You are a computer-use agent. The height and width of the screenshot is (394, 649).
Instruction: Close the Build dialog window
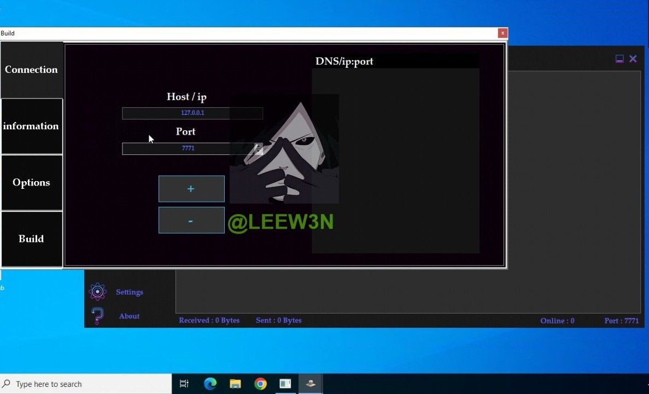(x=502, y=33)
